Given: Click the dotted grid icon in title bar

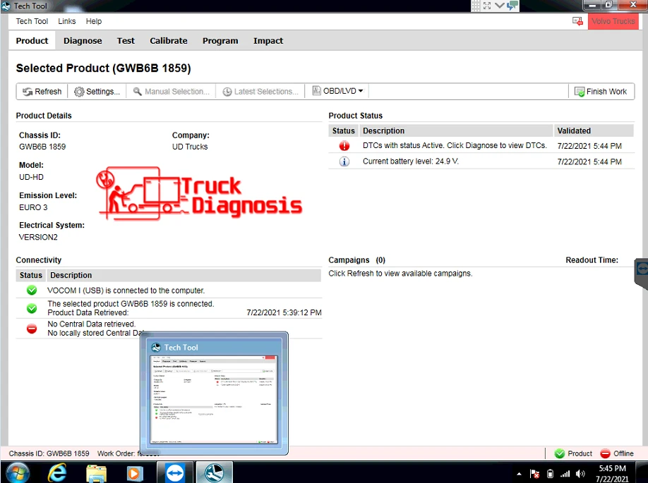Looking at the screenshot, I should click(x=476, y=6).
